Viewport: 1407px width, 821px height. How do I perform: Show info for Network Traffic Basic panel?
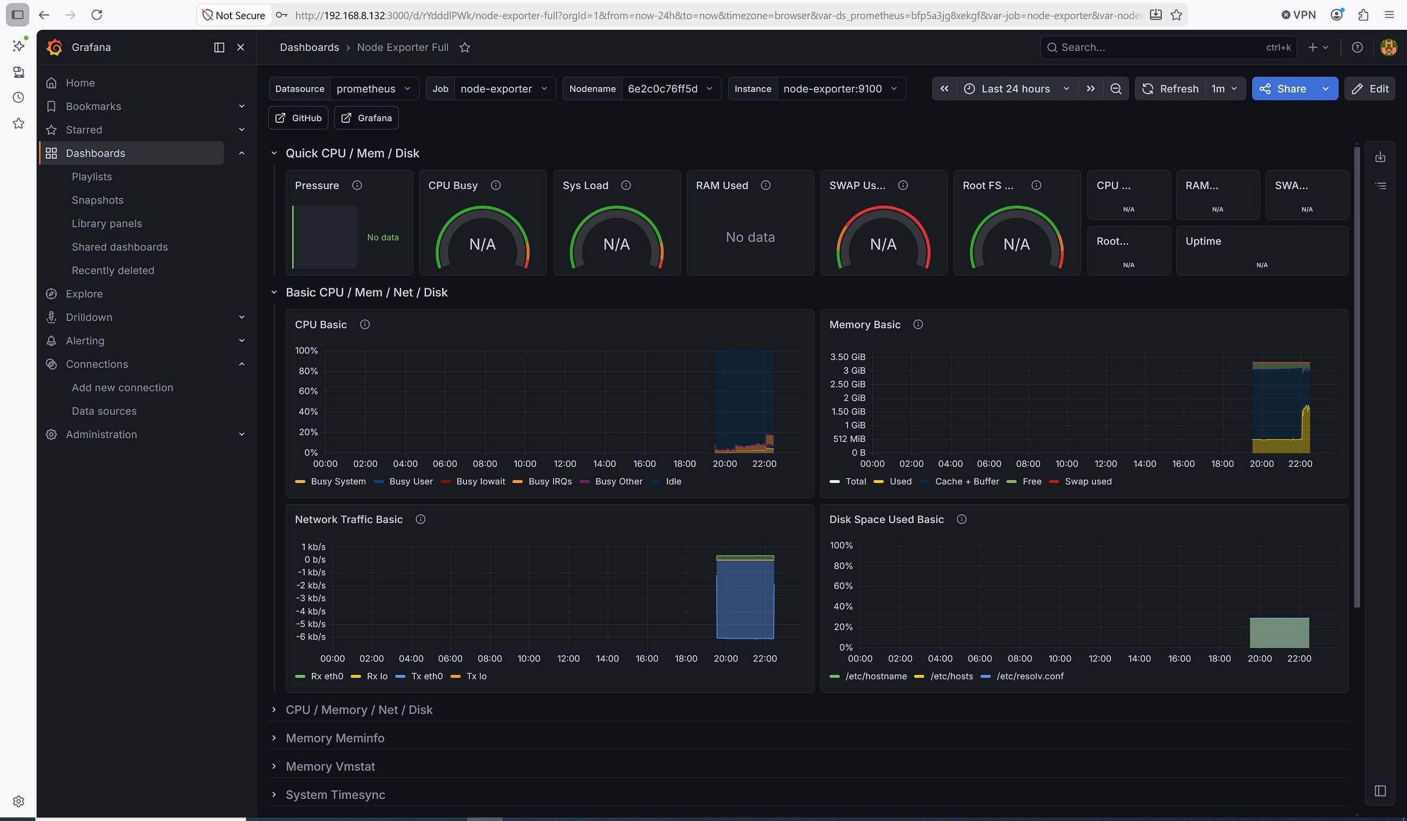pos(420,519)
